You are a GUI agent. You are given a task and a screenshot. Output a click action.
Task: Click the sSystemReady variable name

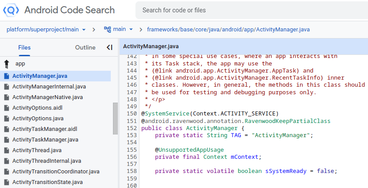[x=286, y=171]
